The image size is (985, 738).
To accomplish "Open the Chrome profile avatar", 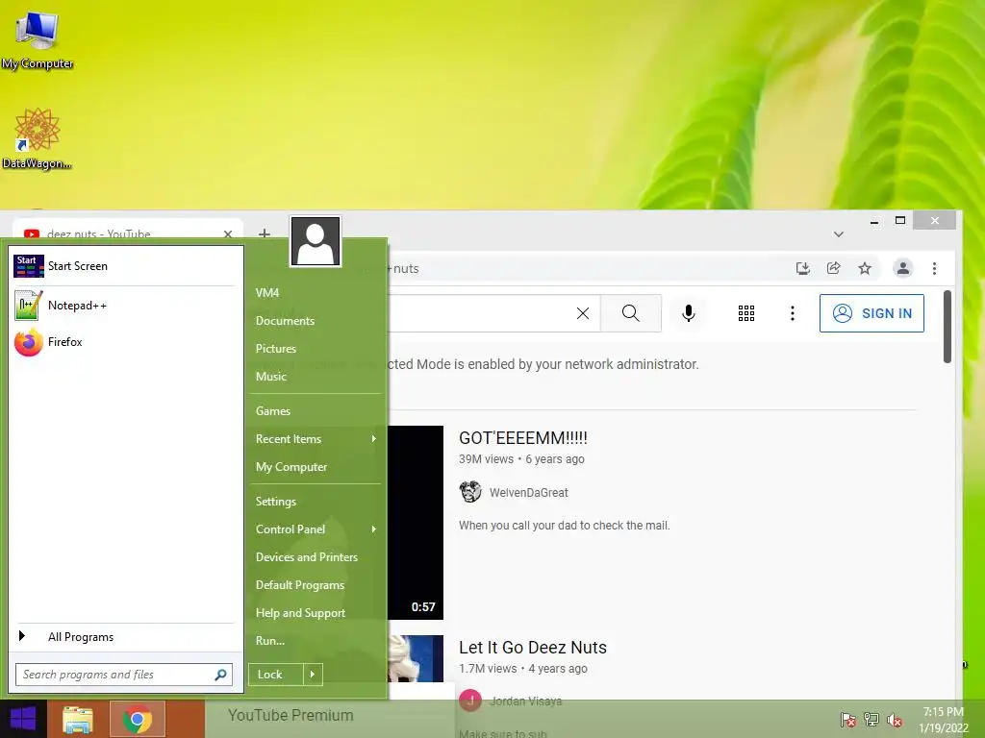I will pyautogui.click(x=902, y=269).
